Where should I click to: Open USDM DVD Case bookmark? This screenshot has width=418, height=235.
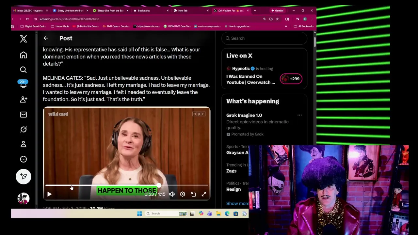177,26
